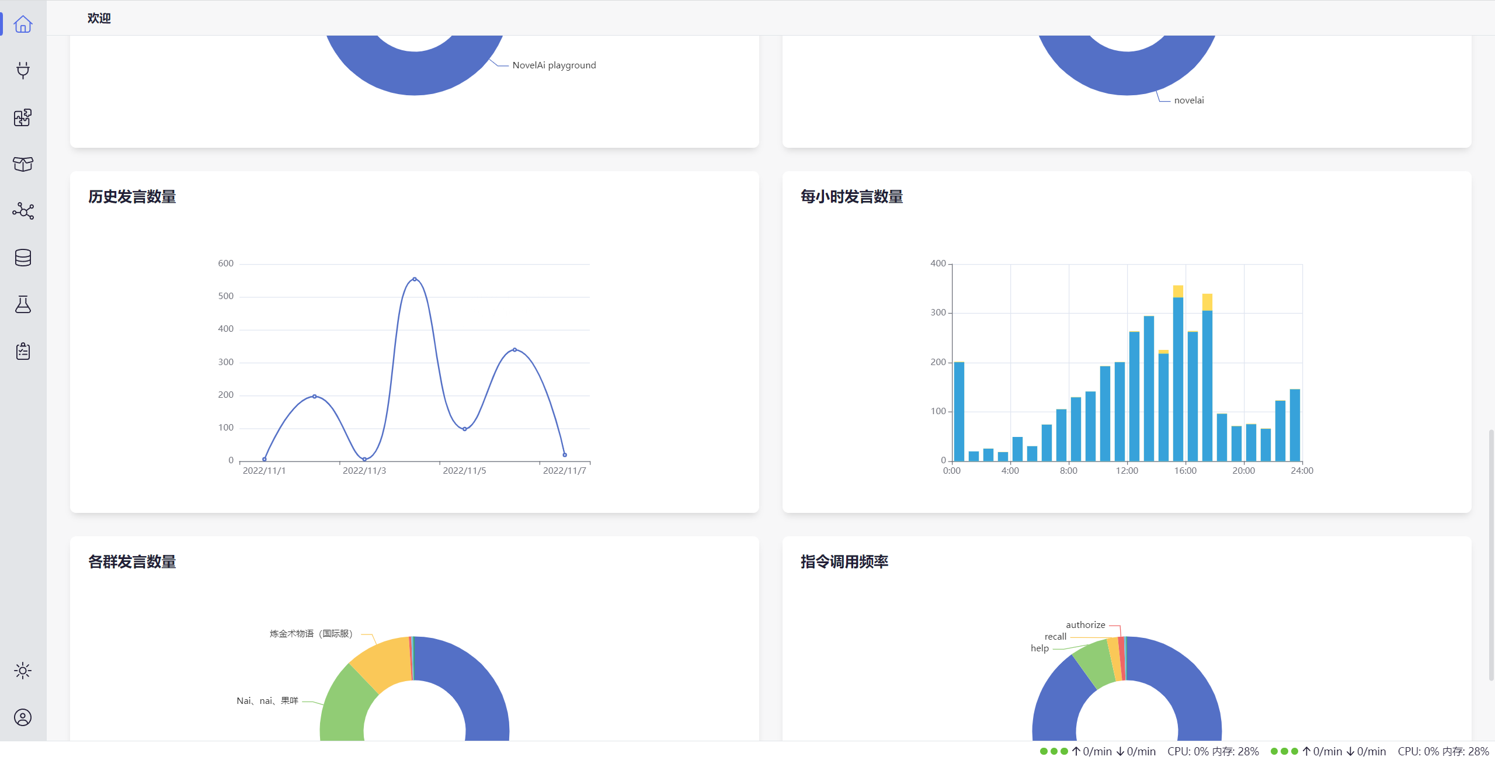Toggle the light/dark theme sun icon
1495x760 pixels.
(23, 671)
